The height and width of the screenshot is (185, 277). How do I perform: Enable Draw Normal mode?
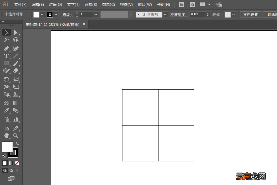[x=5, y=171]
